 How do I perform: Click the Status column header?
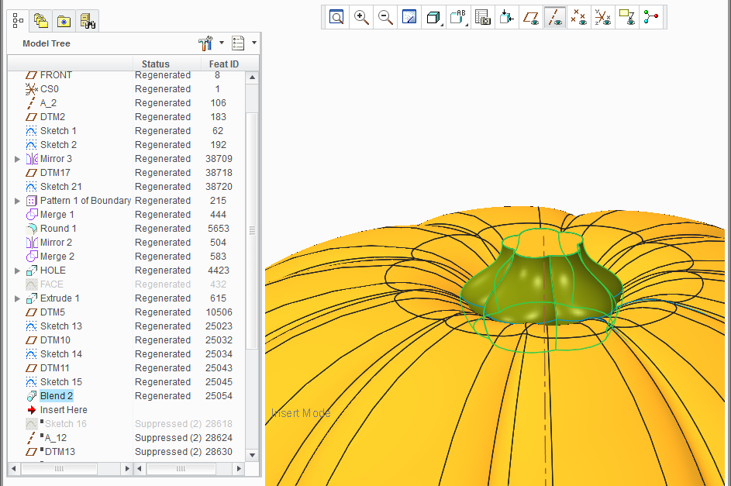click(156, 64)
